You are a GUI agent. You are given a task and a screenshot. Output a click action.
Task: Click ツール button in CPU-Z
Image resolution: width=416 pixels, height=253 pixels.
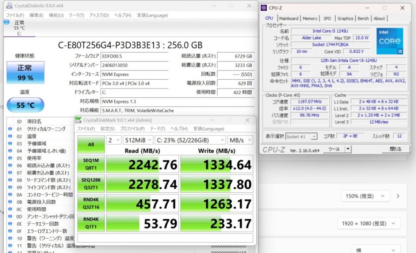pyautogui.click(x=334, y=149)
